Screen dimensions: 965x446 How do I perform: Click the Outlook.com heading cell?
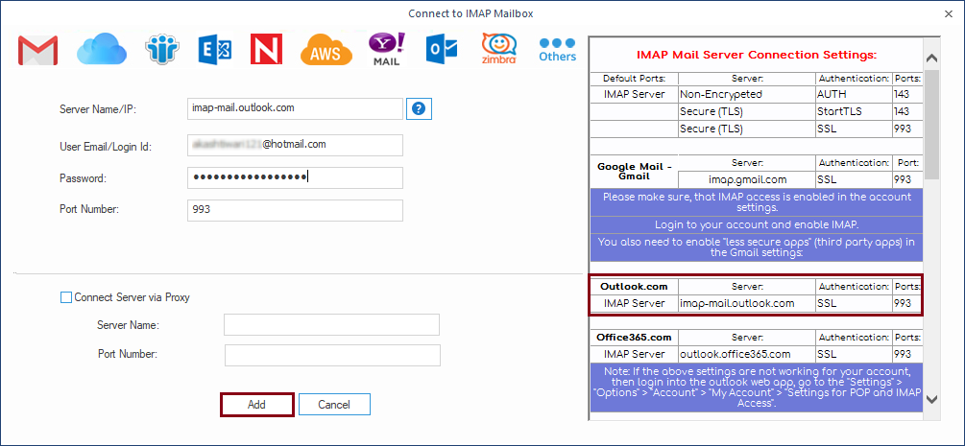pyautogui.click(x=634, y=287)
